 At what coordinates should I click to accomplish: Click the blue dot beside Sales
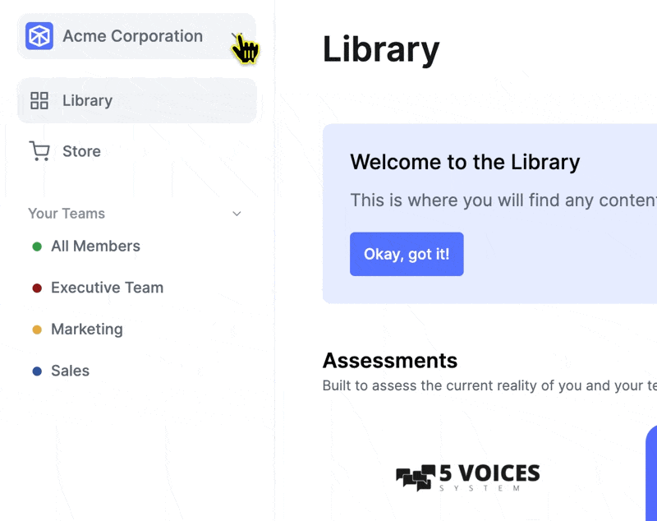(37, 371)
